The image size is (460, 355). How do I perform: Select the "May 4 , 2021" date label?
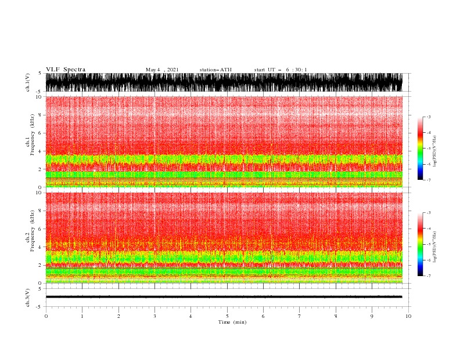[162, 70]
